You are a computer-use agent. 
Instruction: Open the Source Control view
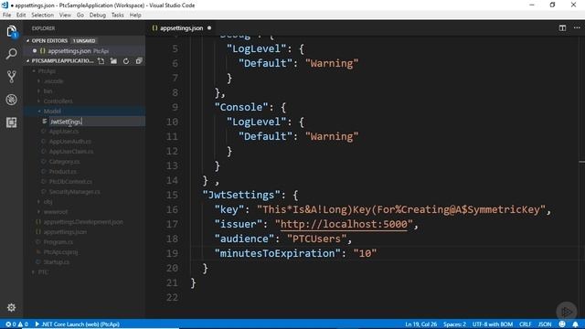point(12,77)
